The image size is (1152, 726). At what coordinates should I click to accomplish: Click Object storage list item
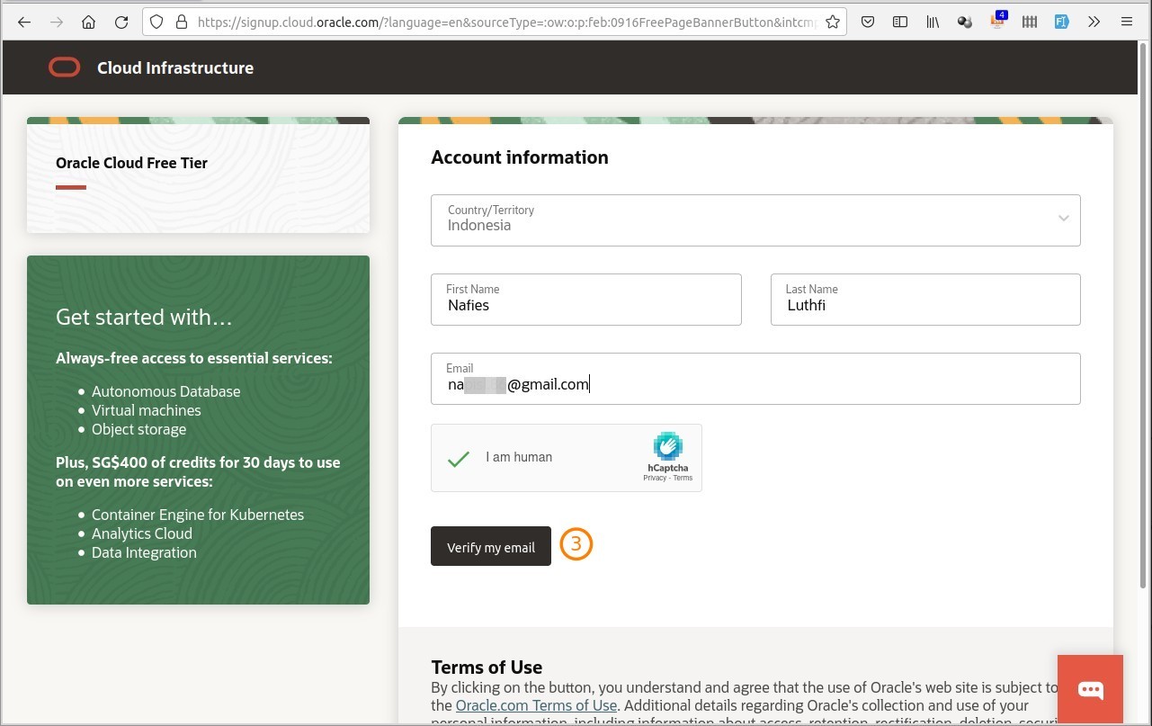(x=139, y=429)
